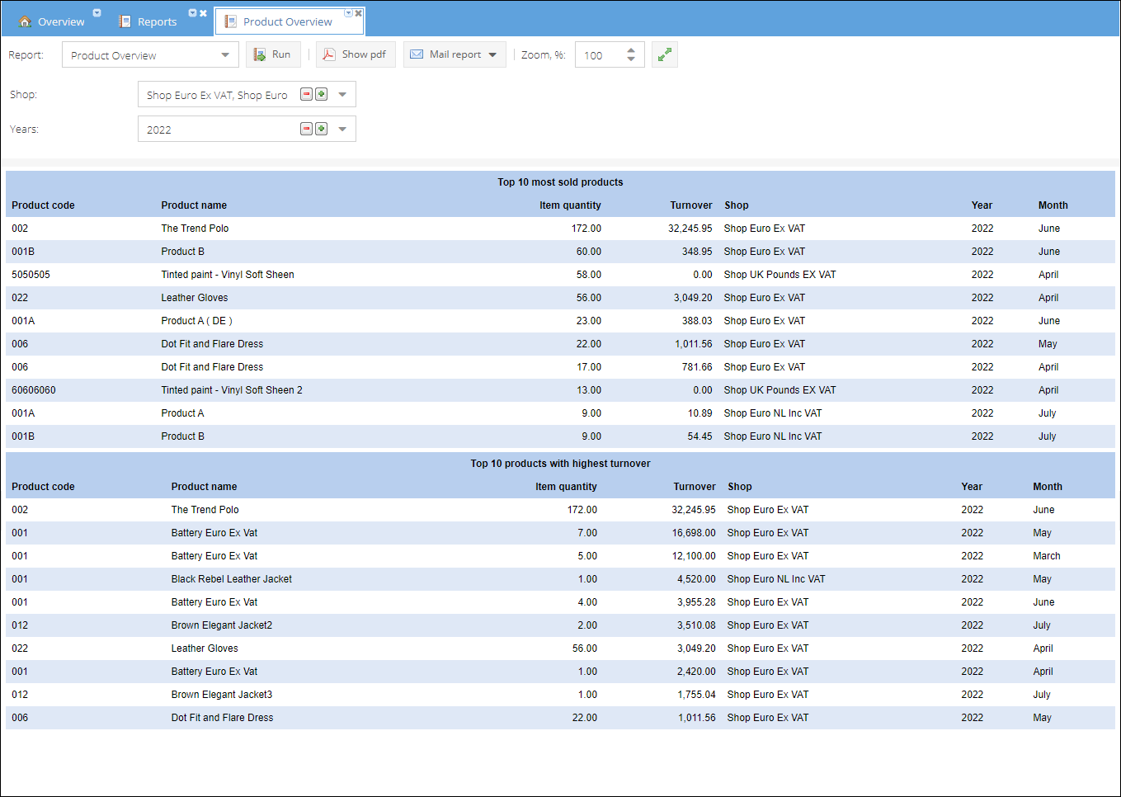
Task: Select all shops with the green plus icon
Action: tap(322, 94)
